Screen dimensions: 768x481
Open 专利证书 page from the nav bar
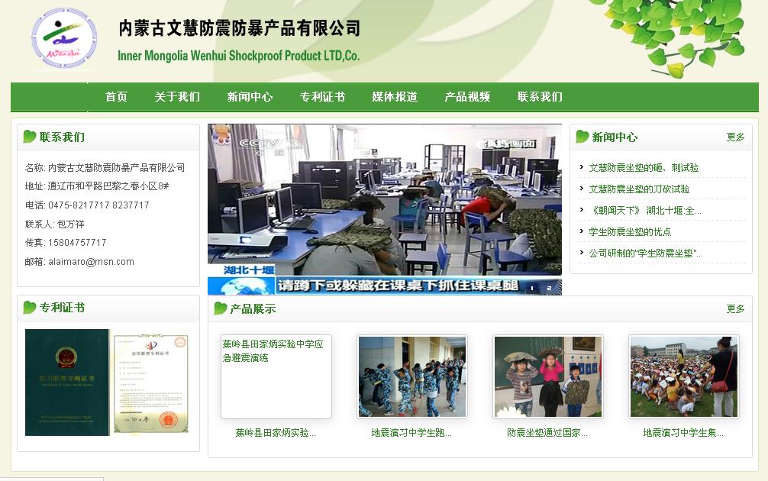[322, 97]
